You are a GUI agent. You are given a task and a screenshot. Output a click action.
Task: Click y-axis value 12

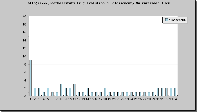pos(24,48)
